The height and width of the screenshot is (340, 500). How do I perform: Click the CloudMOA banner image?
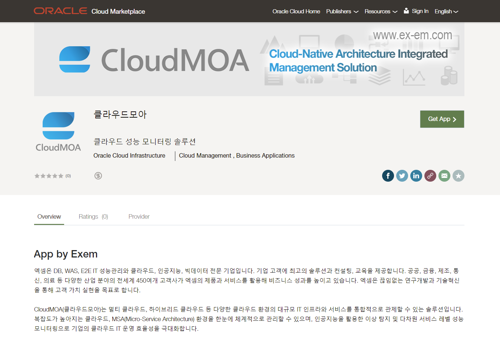[249, 59]
